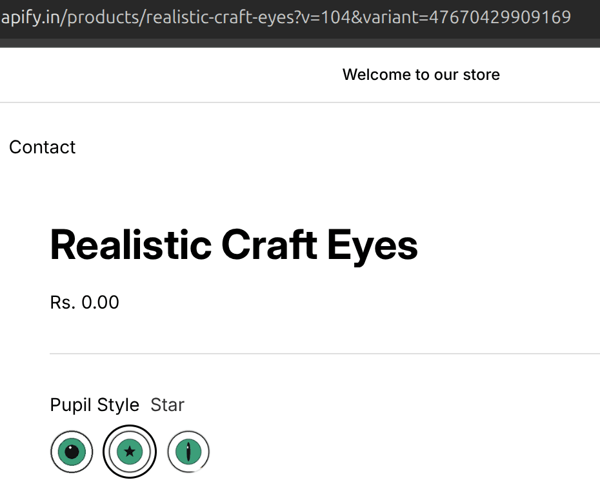Click the browser address bar URL

click(286, 17)
